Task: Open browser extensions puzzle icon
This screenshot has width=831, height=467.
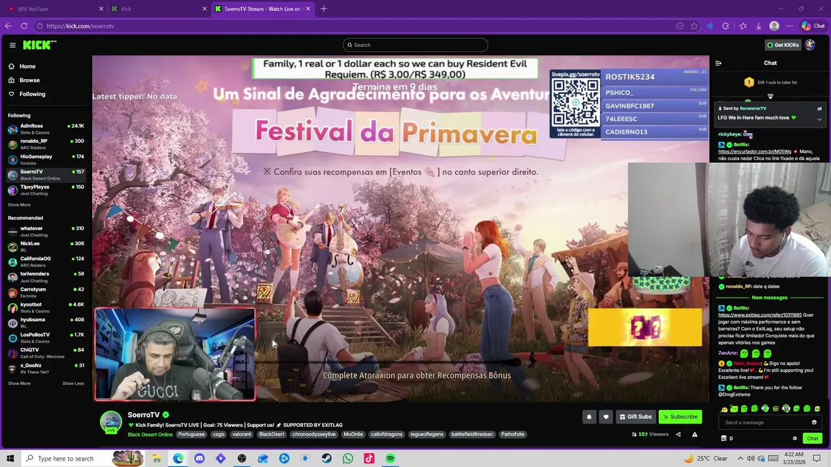Action: pos(725,26)
